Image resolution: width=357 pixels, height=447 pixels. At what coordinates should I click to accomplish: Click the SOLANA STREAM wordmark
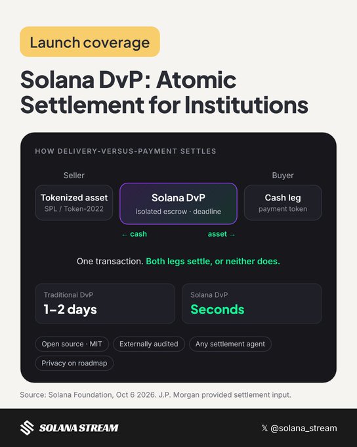tap(79, 428)
